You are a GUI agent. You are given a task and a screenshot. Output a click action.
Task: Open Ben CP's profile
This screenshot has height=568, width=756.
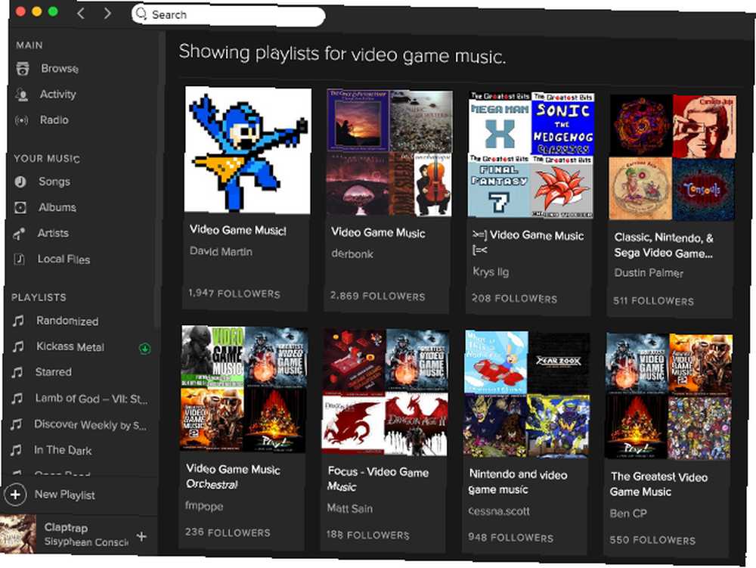tap(627, 514)
